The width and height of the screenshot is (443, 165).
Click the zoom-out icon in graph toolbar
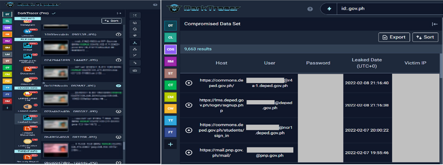pyautogui.click(x=135, y=29)
